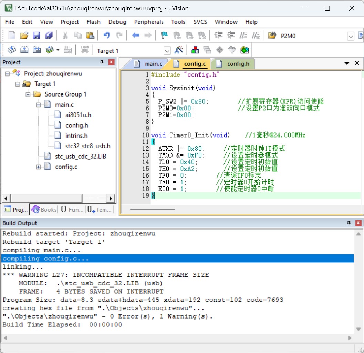Open the P2M0 search dropdown arrow

point(351,36)
